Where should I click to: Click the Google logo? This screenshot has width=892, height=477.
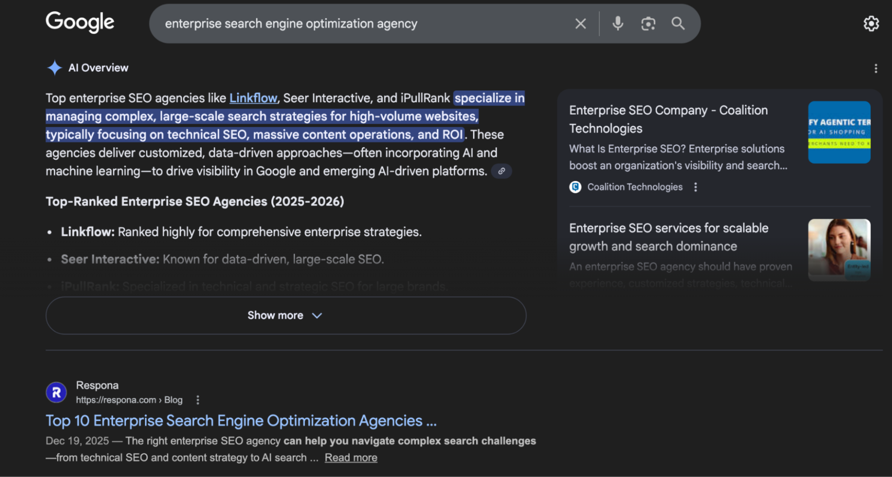click(79, 22)
